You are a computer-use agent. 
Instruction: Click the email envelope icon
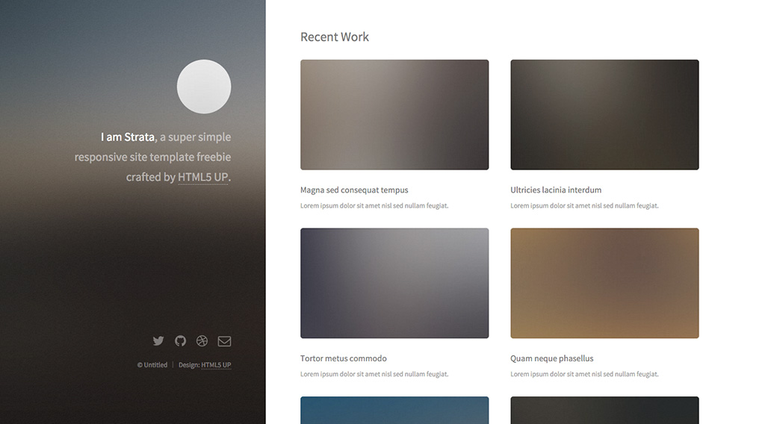pyautogui.click(x=224, y=341)
